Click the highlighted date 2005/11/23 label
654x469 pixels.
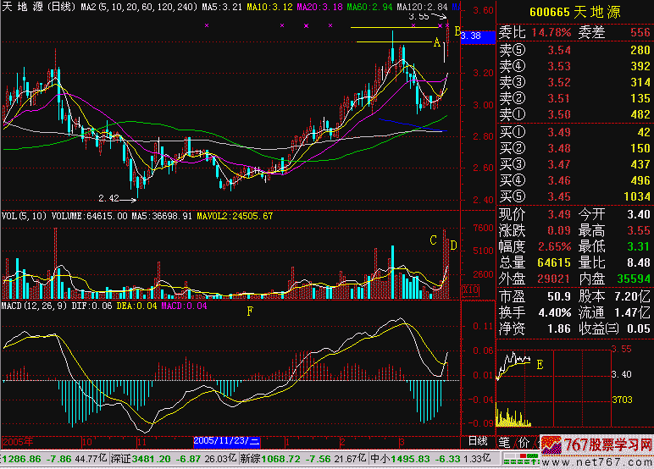[x=227, y=441]
